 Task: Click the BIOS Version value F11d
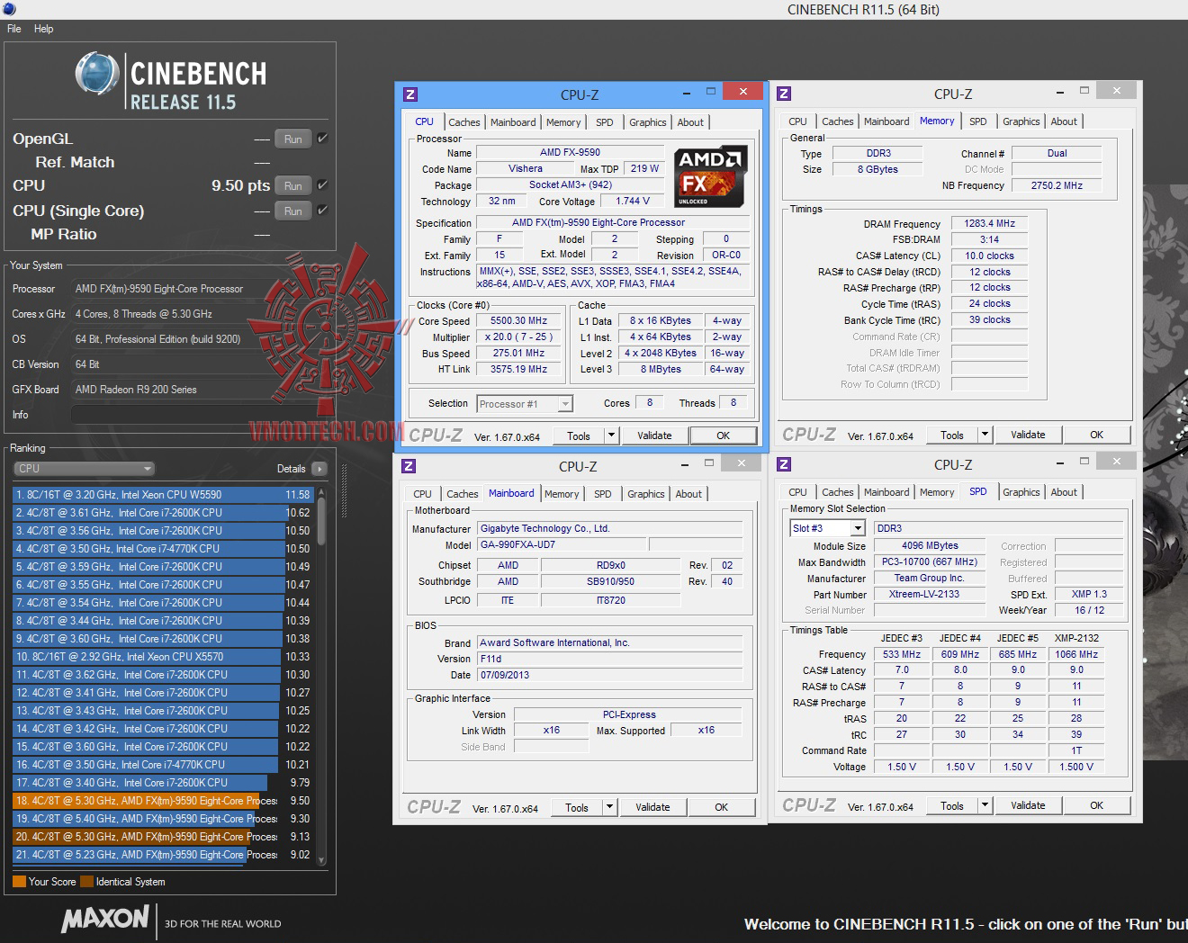[610, 659]
